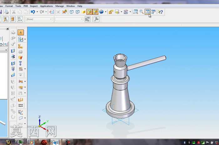The width and height of the screenshot is (219, 145).
Task: Click the grayed Redo arrow
Action: click(x=42, y=12)
